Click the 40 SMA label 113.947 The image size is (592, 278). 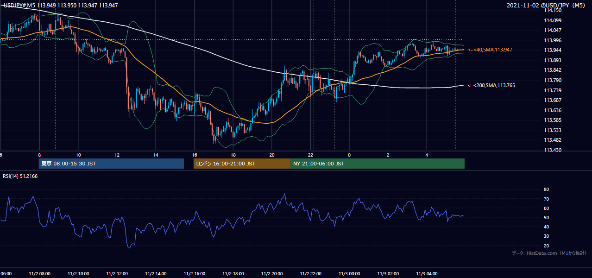click(490, 50)
